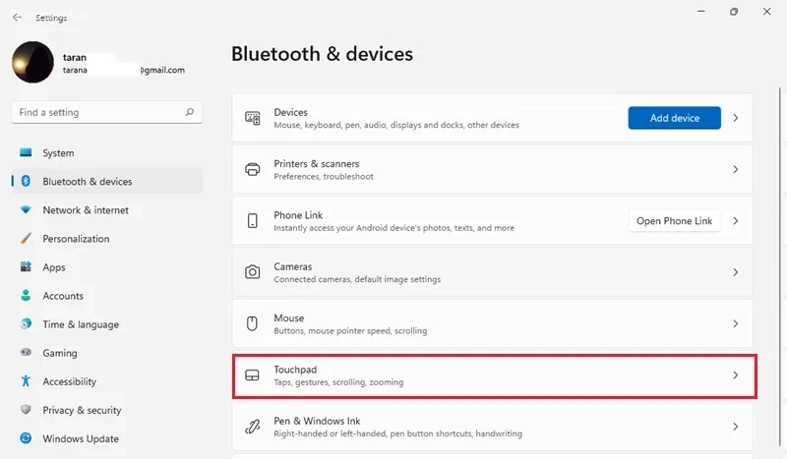Open Windows Update in sidebar
Viewport: 787px width, 459px height.
(x=81, y=438)
